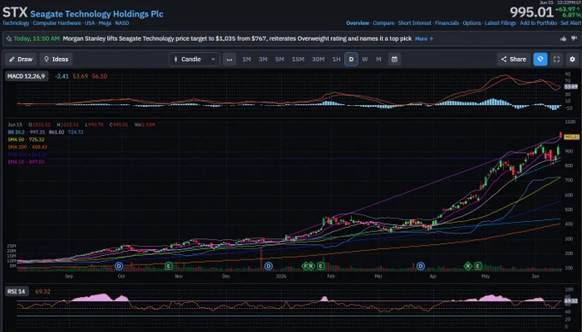Open the Financials tab
582x332 pixels.
point(447,23)
